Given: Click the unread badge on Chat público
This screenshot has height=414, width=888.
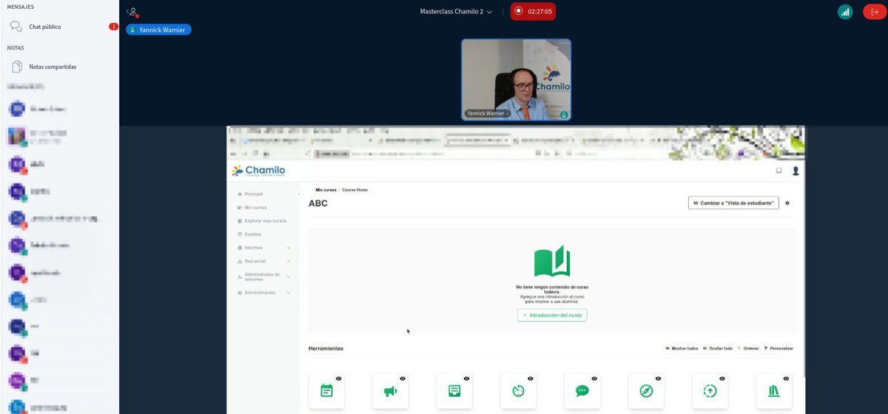Looking at the screenshot, I should pos(113,27).
